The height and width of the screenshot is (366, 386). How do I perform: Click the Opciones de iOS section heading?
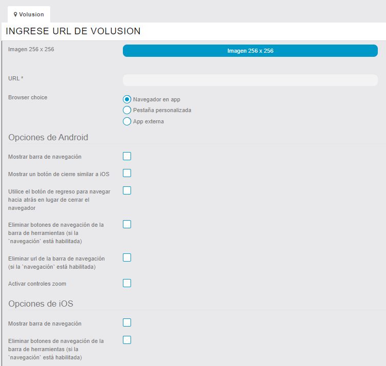click(40, 304)
